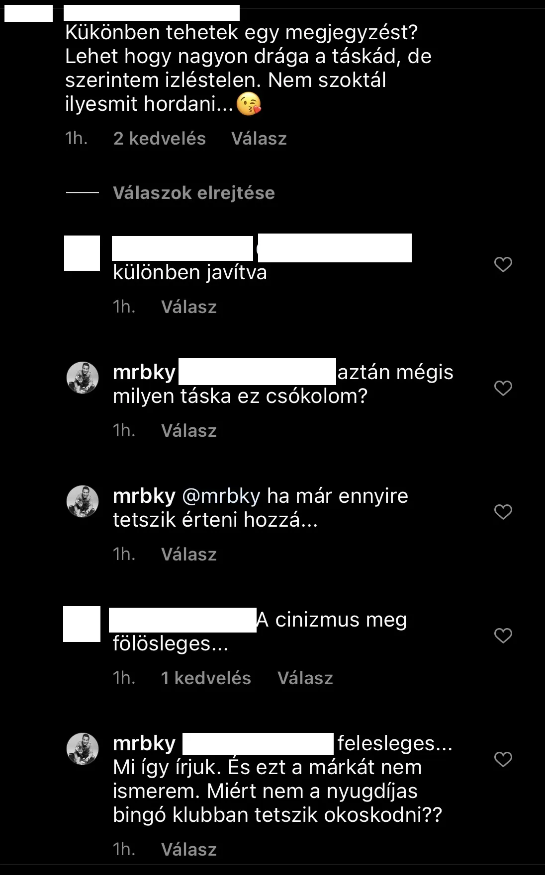Screen dimensions: 545x875
Task: Open mrbky avatar beside "milyen táska" comment
Action: (83, 378)
